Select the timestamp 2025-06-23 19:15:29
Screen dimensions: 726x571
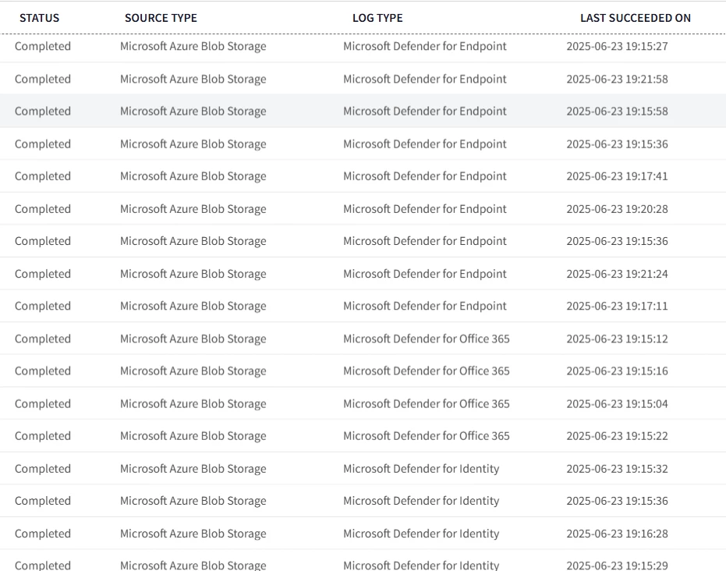(617, 566)
